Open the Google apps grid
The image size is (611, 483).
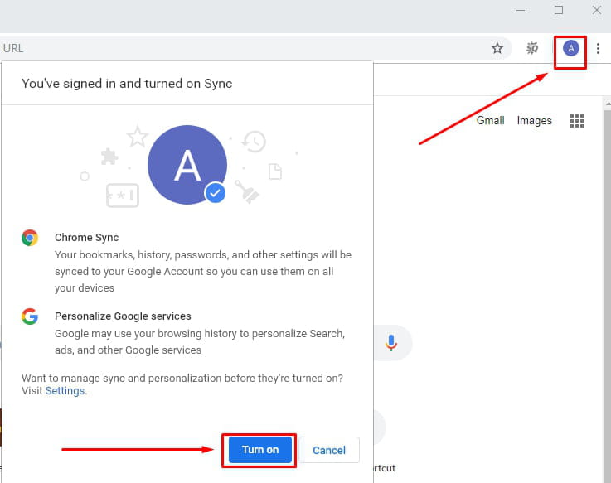click(x=577, y=121)
